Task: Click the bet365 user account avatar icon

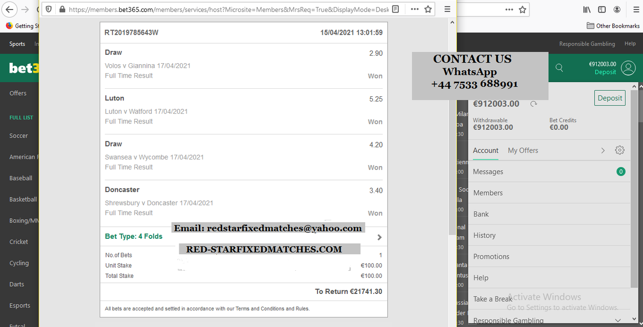Action: tap(628, 68)
